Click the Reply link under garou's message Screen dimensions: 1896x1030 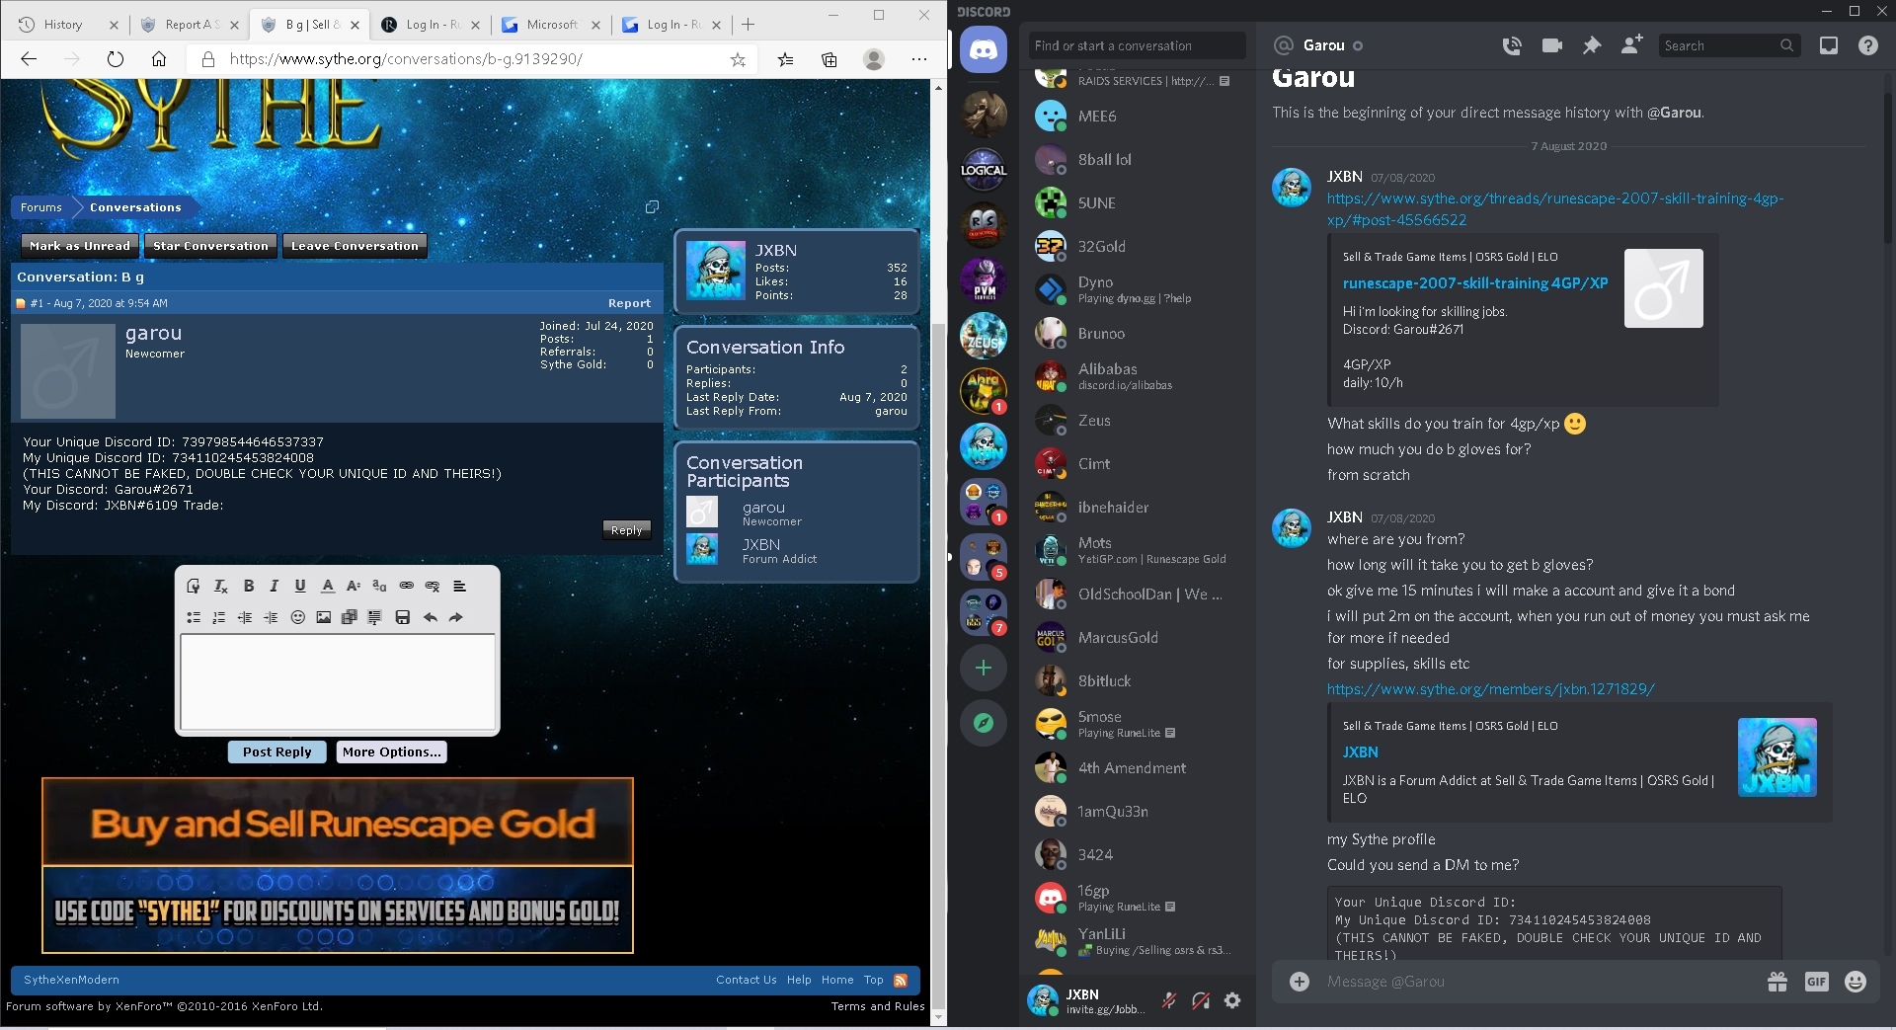tap(626, 530)
